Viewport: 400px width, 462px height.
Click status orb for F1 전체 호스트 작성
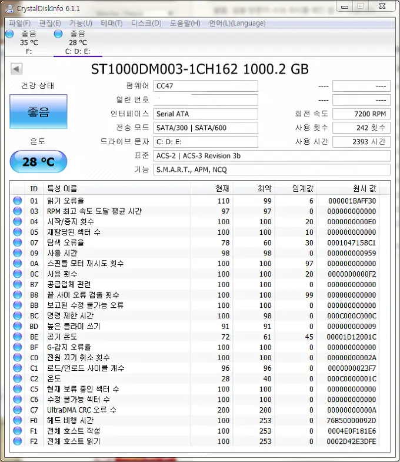[x=18, y=431]
